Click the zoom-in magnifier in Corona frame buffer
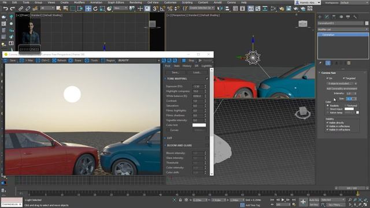The height and width of the screenshot is (208, 370). click(164, 61)
